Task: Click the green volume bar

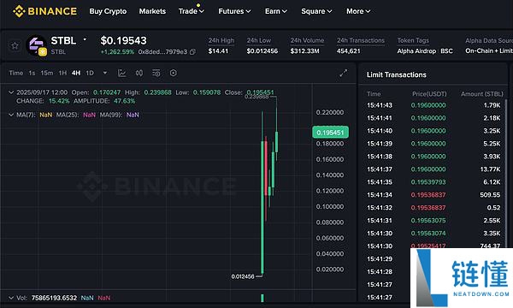Action: (262, 298)
